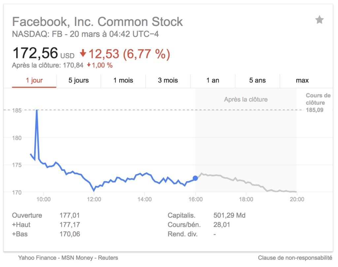The width and height of the screenshot is (338, 267).
Task: Open the MSN Money link
Action: (x=77, y=258)
